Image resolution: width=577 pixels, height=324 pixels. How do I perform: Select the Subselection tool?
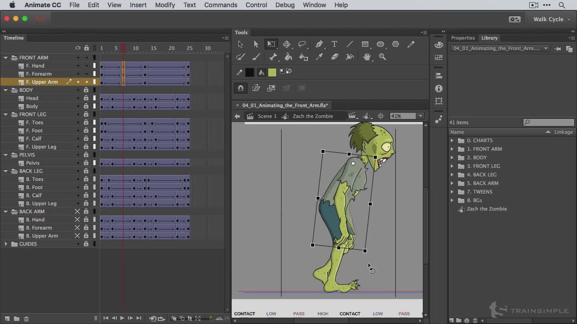(256, 44)
